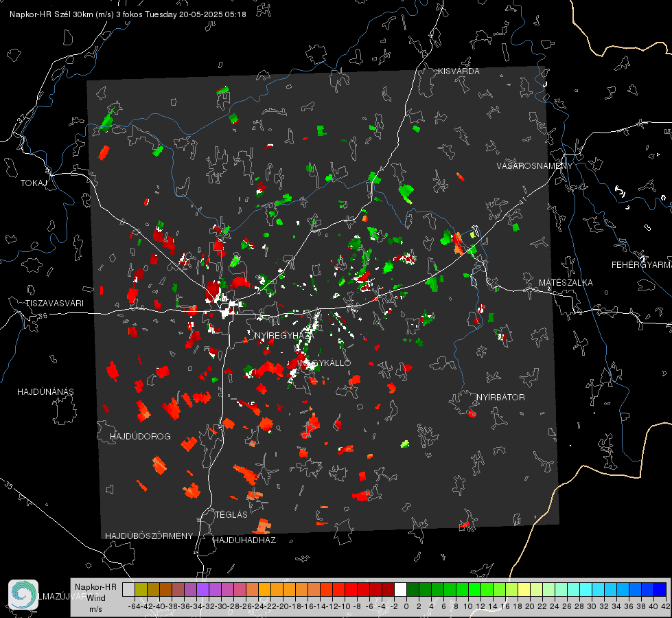Click the Napkor-HR Wind m/s legend title
Screen dimensions: 672x618
pos(95,598)
